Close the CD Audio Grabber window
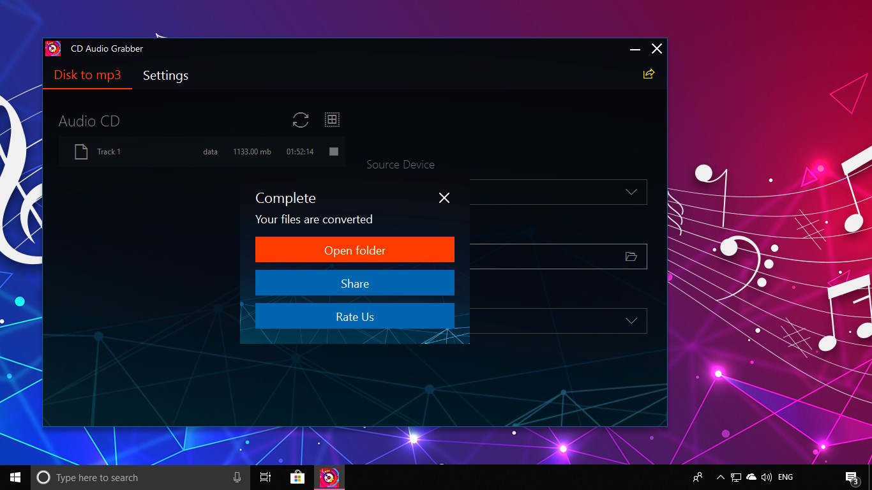The width and height of the screenshot is (872, 490). [657, 48]
